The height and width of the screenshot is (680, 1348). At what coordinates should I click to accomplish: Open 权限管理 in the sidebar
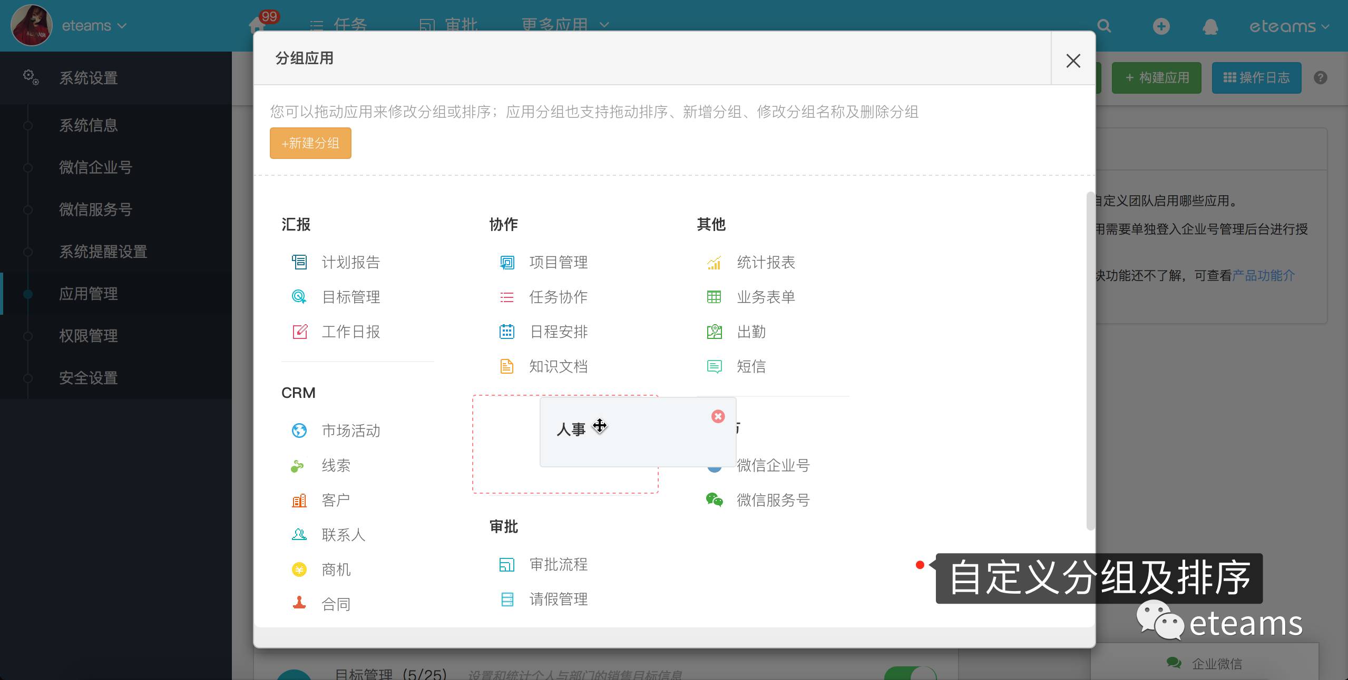[88, 336]
